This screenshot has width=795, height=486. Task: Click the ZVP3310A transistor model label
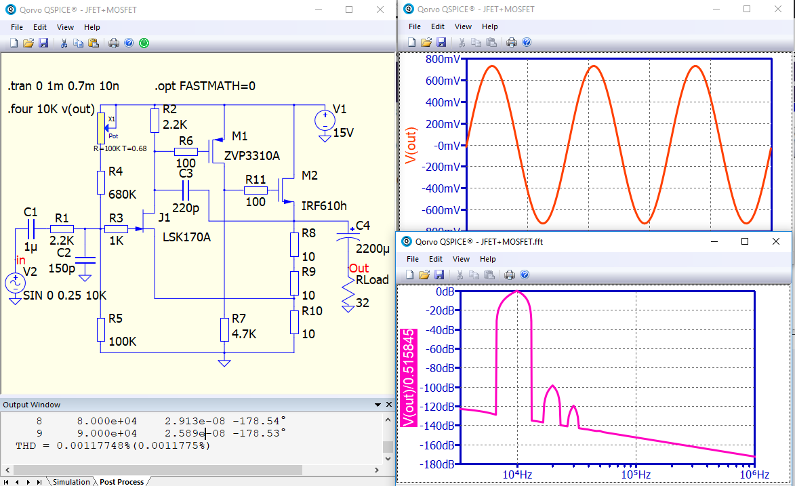252,156
